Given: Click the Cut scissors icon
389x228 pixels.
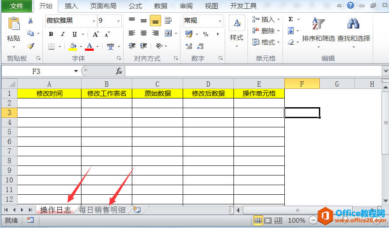Looking at the screenshot, I should pos(31,21).
